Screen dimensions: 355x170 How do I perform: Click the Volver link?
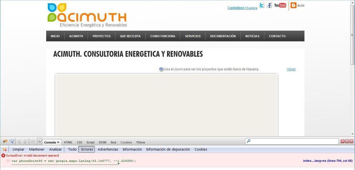291,69
